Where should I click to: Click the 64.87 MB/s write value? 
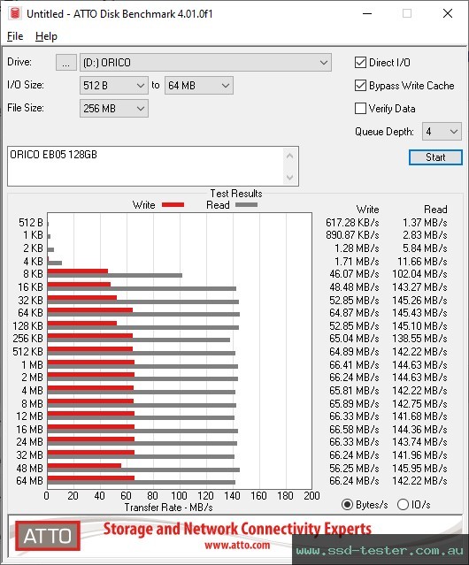click(354, 313)
